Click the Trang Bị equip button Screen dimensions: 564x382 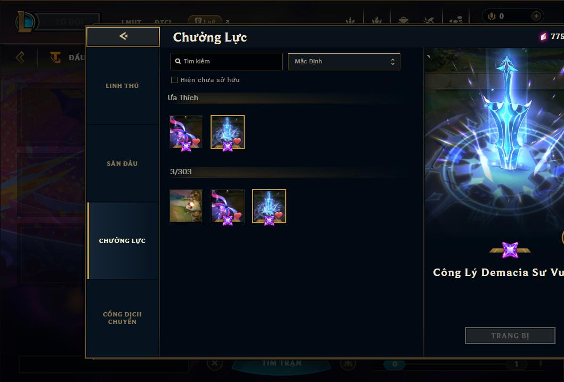point(510,336)
